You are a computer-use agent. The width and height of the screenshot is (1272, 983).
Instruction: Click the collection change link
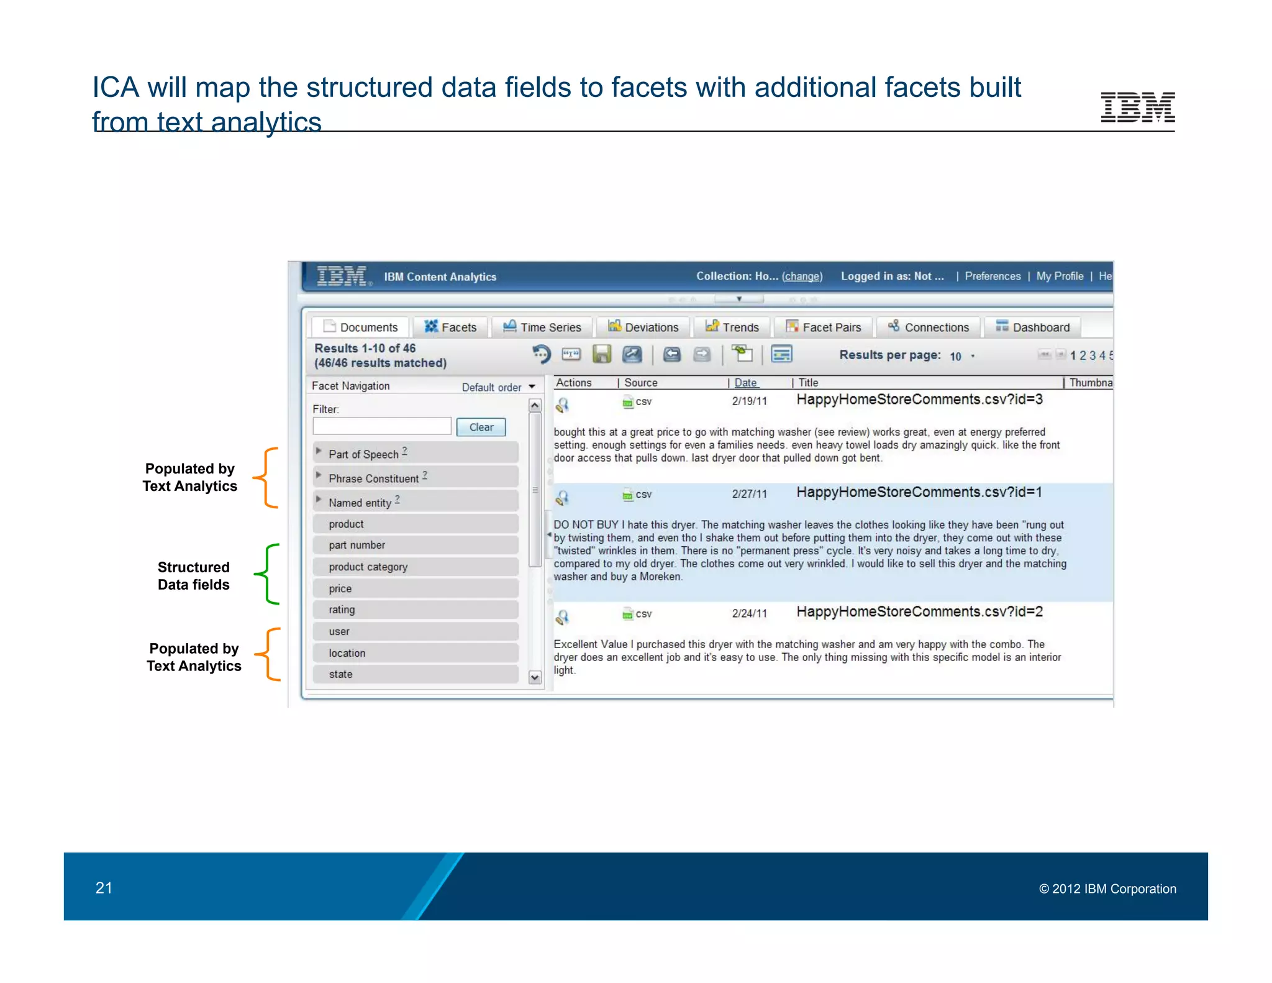802,276
